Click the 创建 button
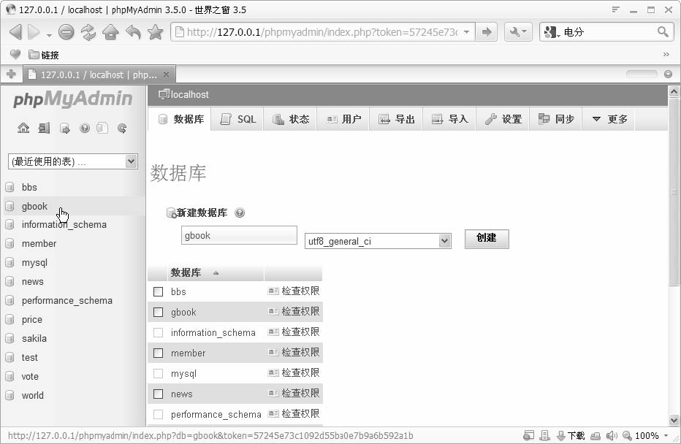Viewport: 681px width, 444px height. pyautogui.click(x=487, y=239)
